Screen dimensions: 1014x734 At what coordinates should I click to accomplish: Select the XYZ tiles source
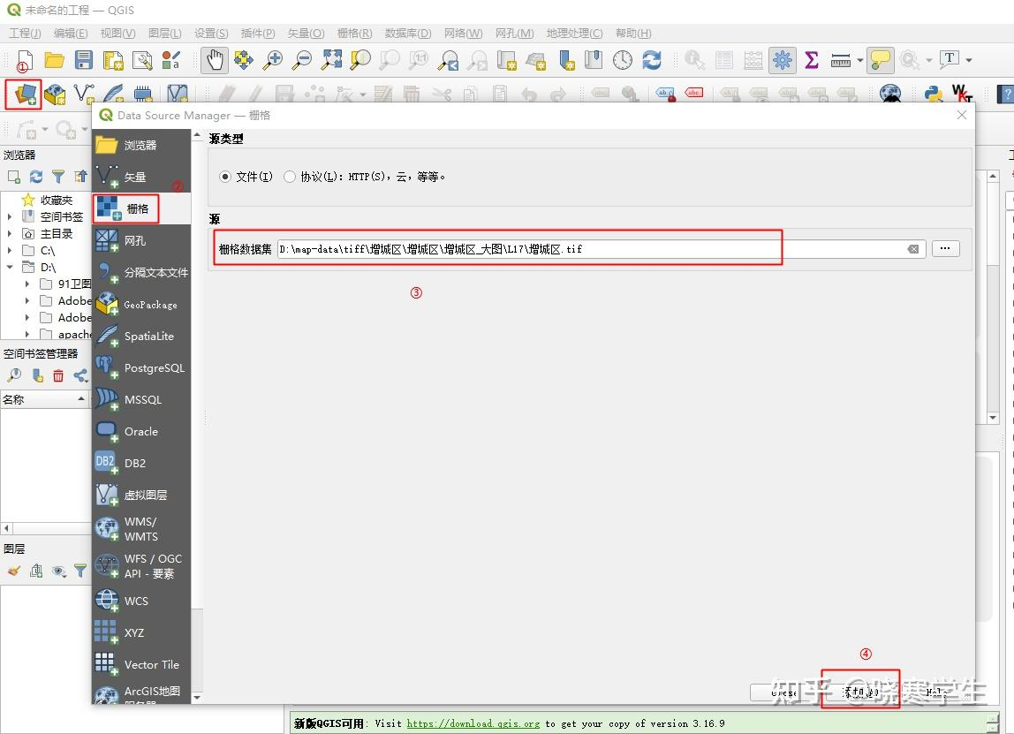141,632
